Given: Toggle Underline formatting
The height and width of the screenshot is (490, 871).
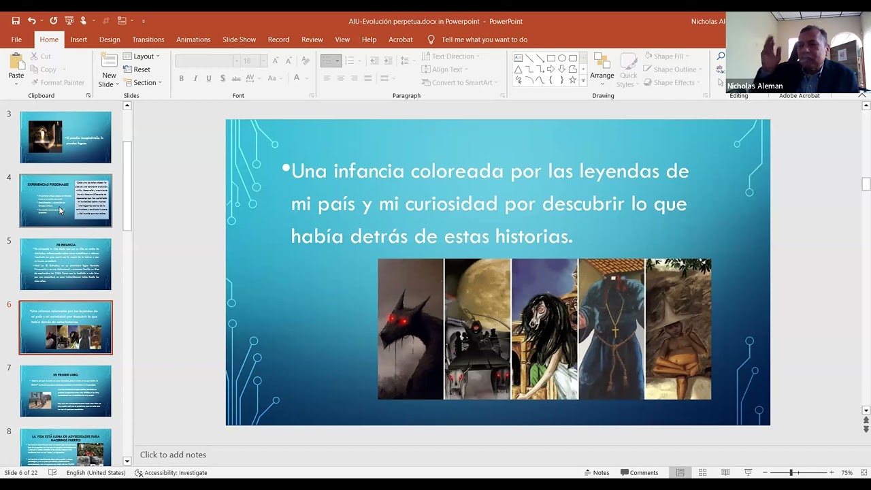Looking at the screenshot, I should pos(209,78).
